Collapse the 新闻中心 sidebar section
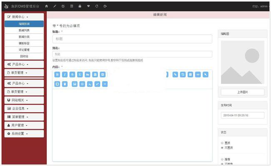 (x=24, y=17)
